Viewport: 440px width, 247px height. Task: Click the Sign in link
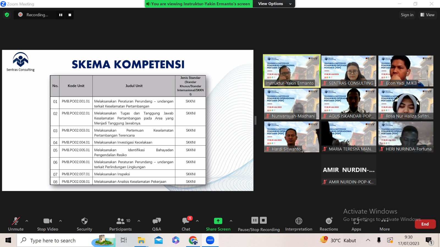(x=407, y=15)
